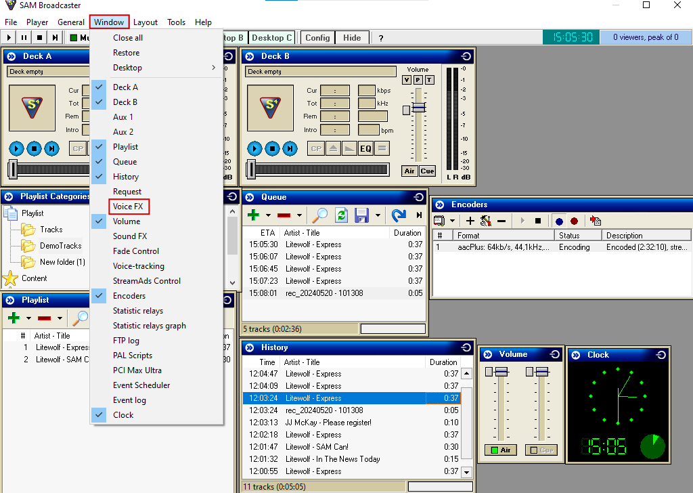Click the Queue save disk icon
The height and width of the screenshot is (493, 693).
click(362, 215)
